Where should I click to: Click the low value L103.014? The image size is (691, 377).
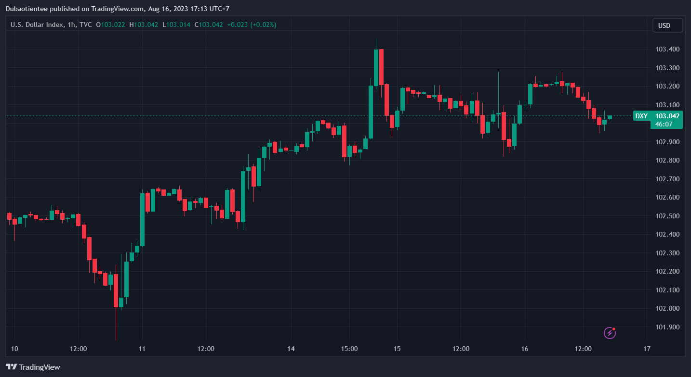pyautogui.click(x=176, y=25)
